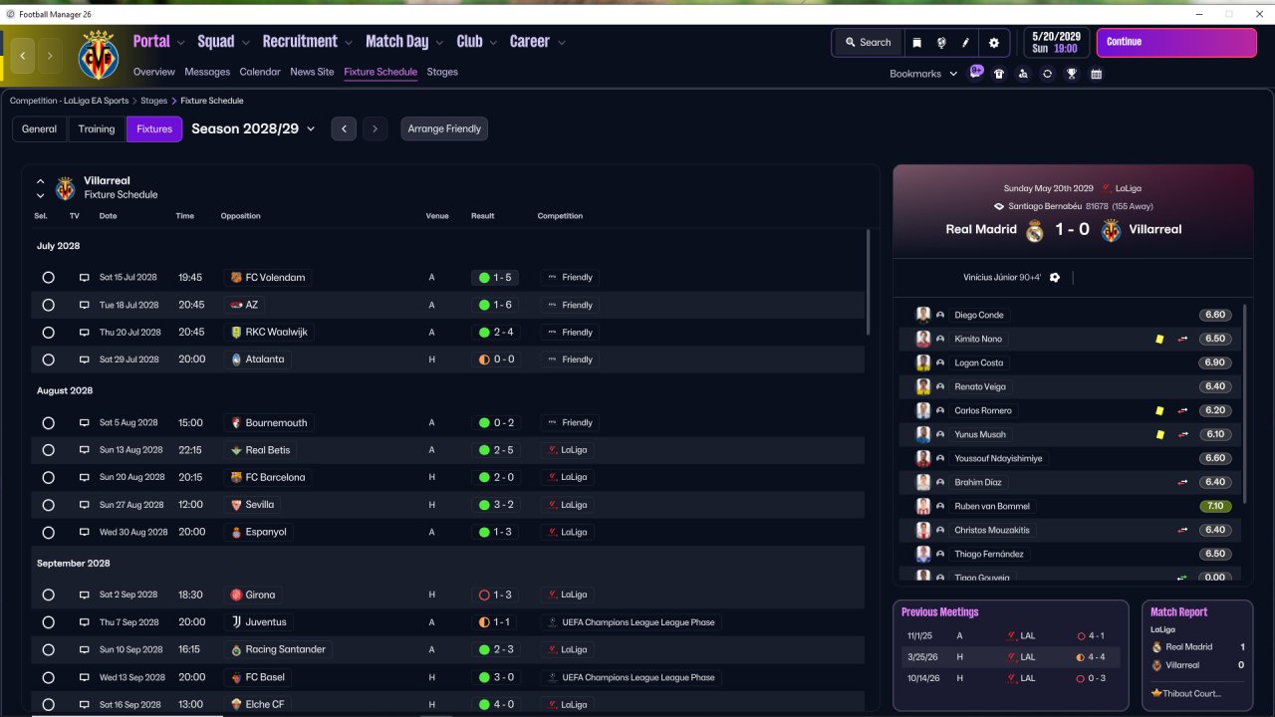Click the calendar shortcut icon under Bookmarks
The image size is (1275, 717).
1096,74
